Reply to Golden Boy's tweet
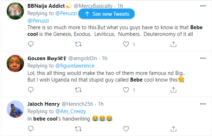The height and width of the screenshot is (136, 212). pos(31,90)
